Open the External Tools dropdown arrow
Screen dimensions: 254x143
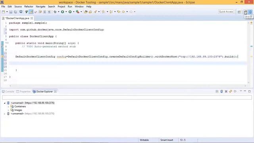click(81, 12)
